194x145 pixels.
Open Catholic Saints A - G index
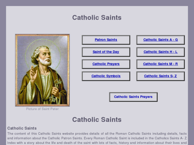(160, 40)
